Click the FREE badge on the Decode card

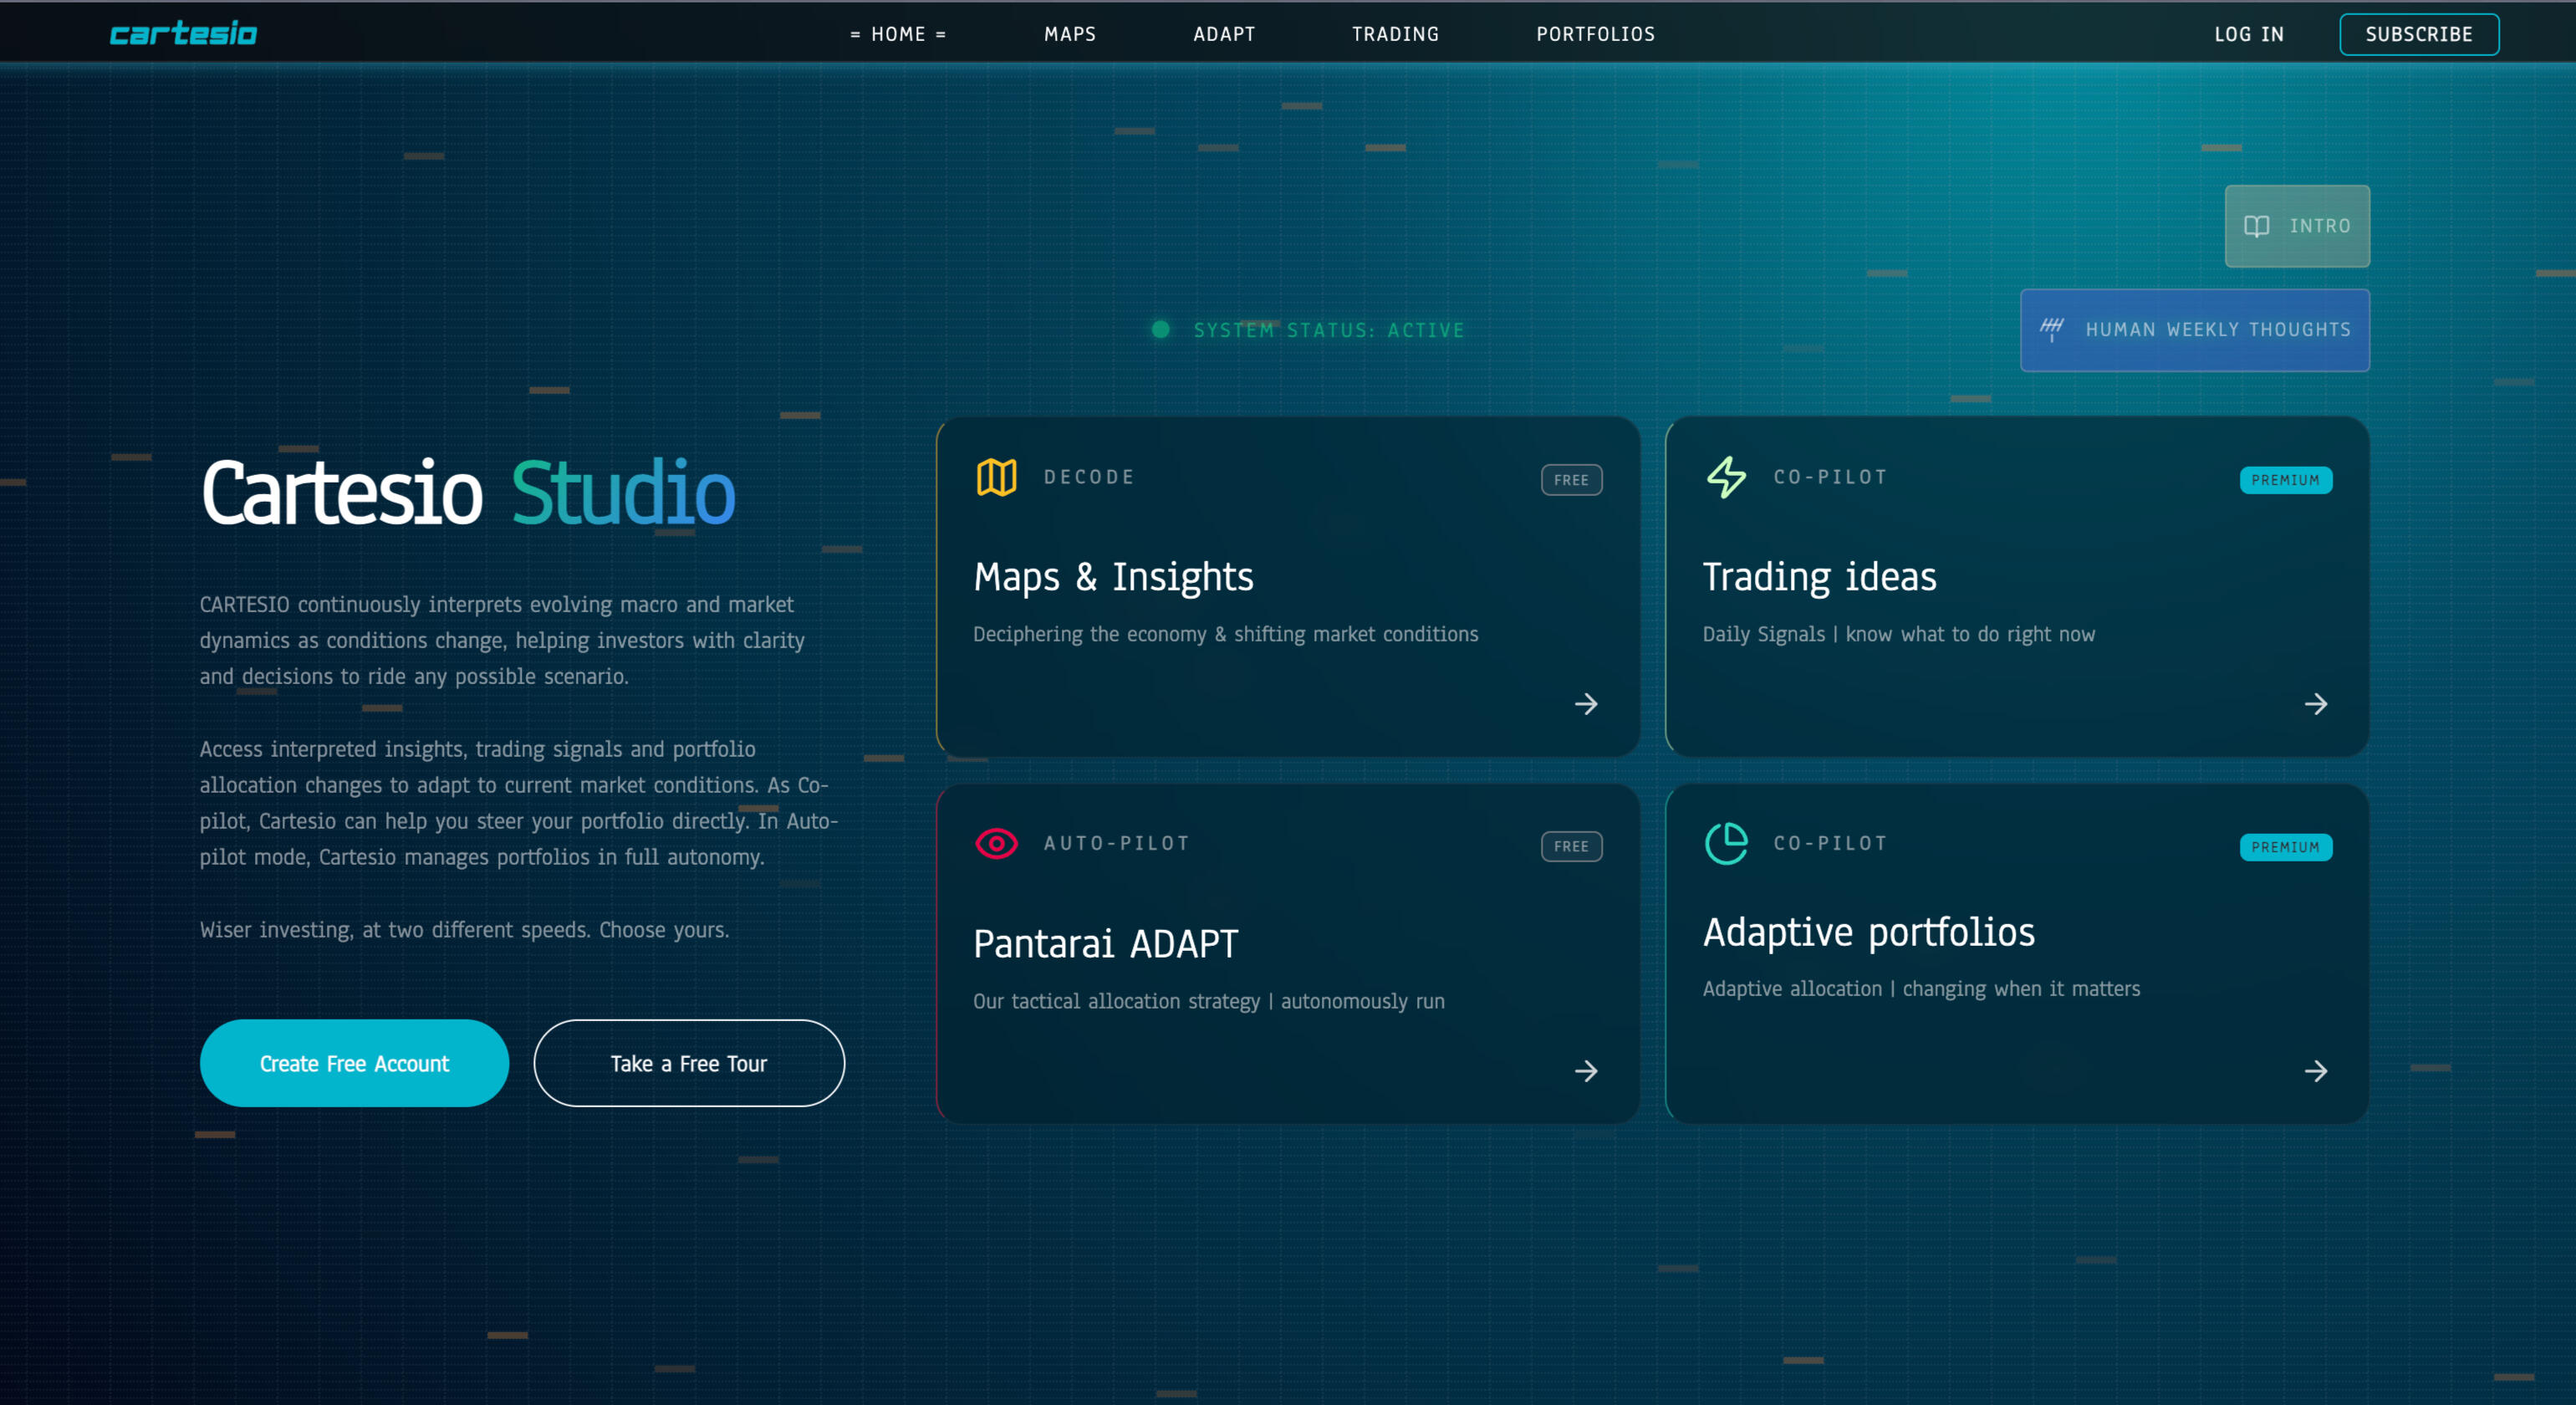pyautogui.click(x=1571, y=480)
